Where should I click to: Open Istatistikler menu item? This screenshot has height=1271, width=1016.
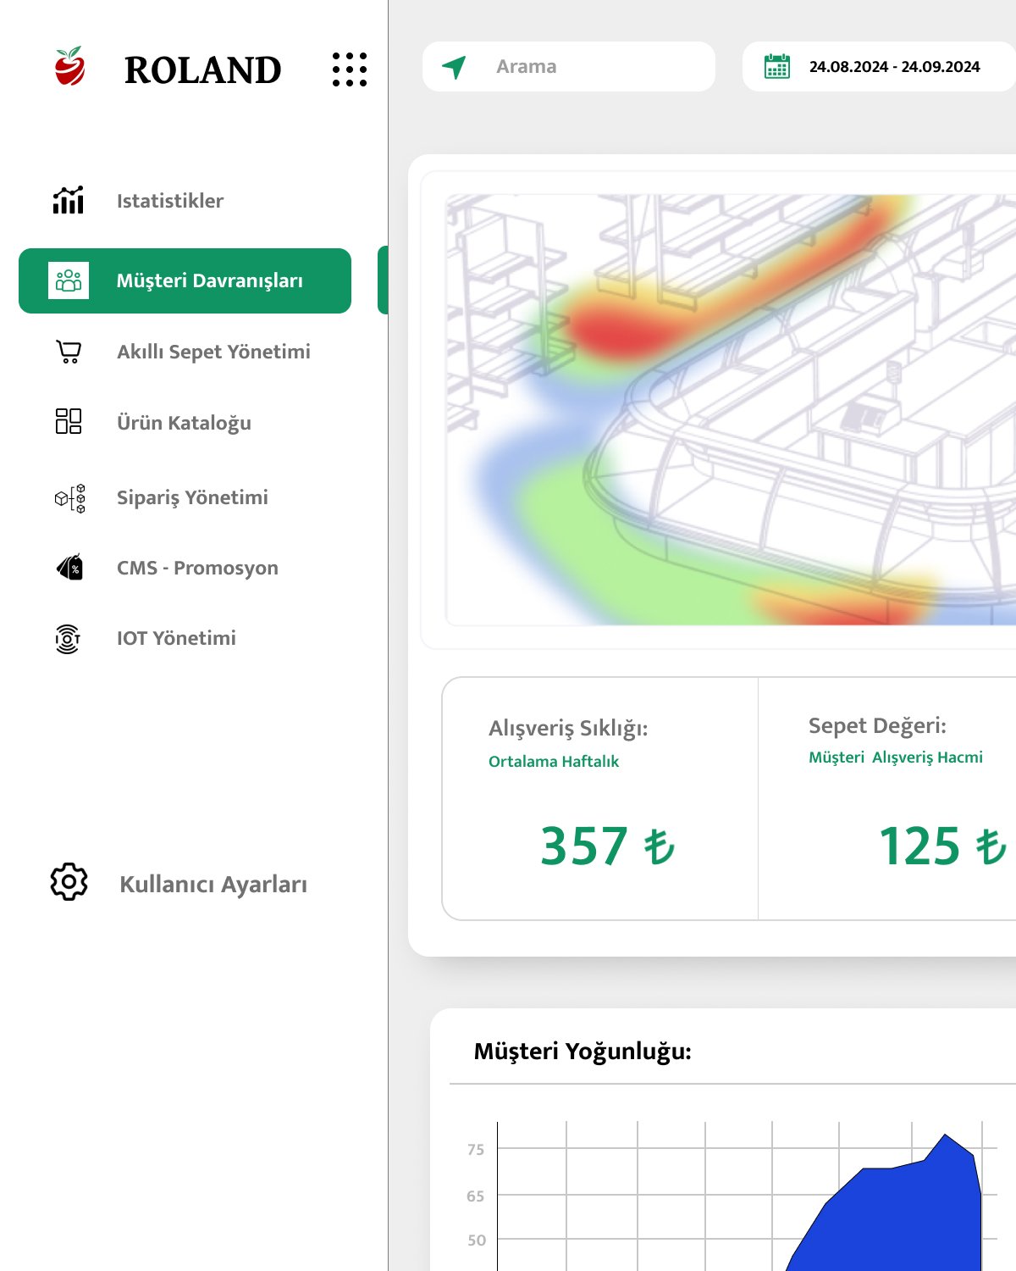(x=170, y=201)
